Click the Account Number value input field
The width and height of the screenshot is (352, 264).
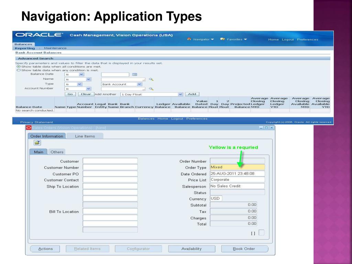pos(123,89)
